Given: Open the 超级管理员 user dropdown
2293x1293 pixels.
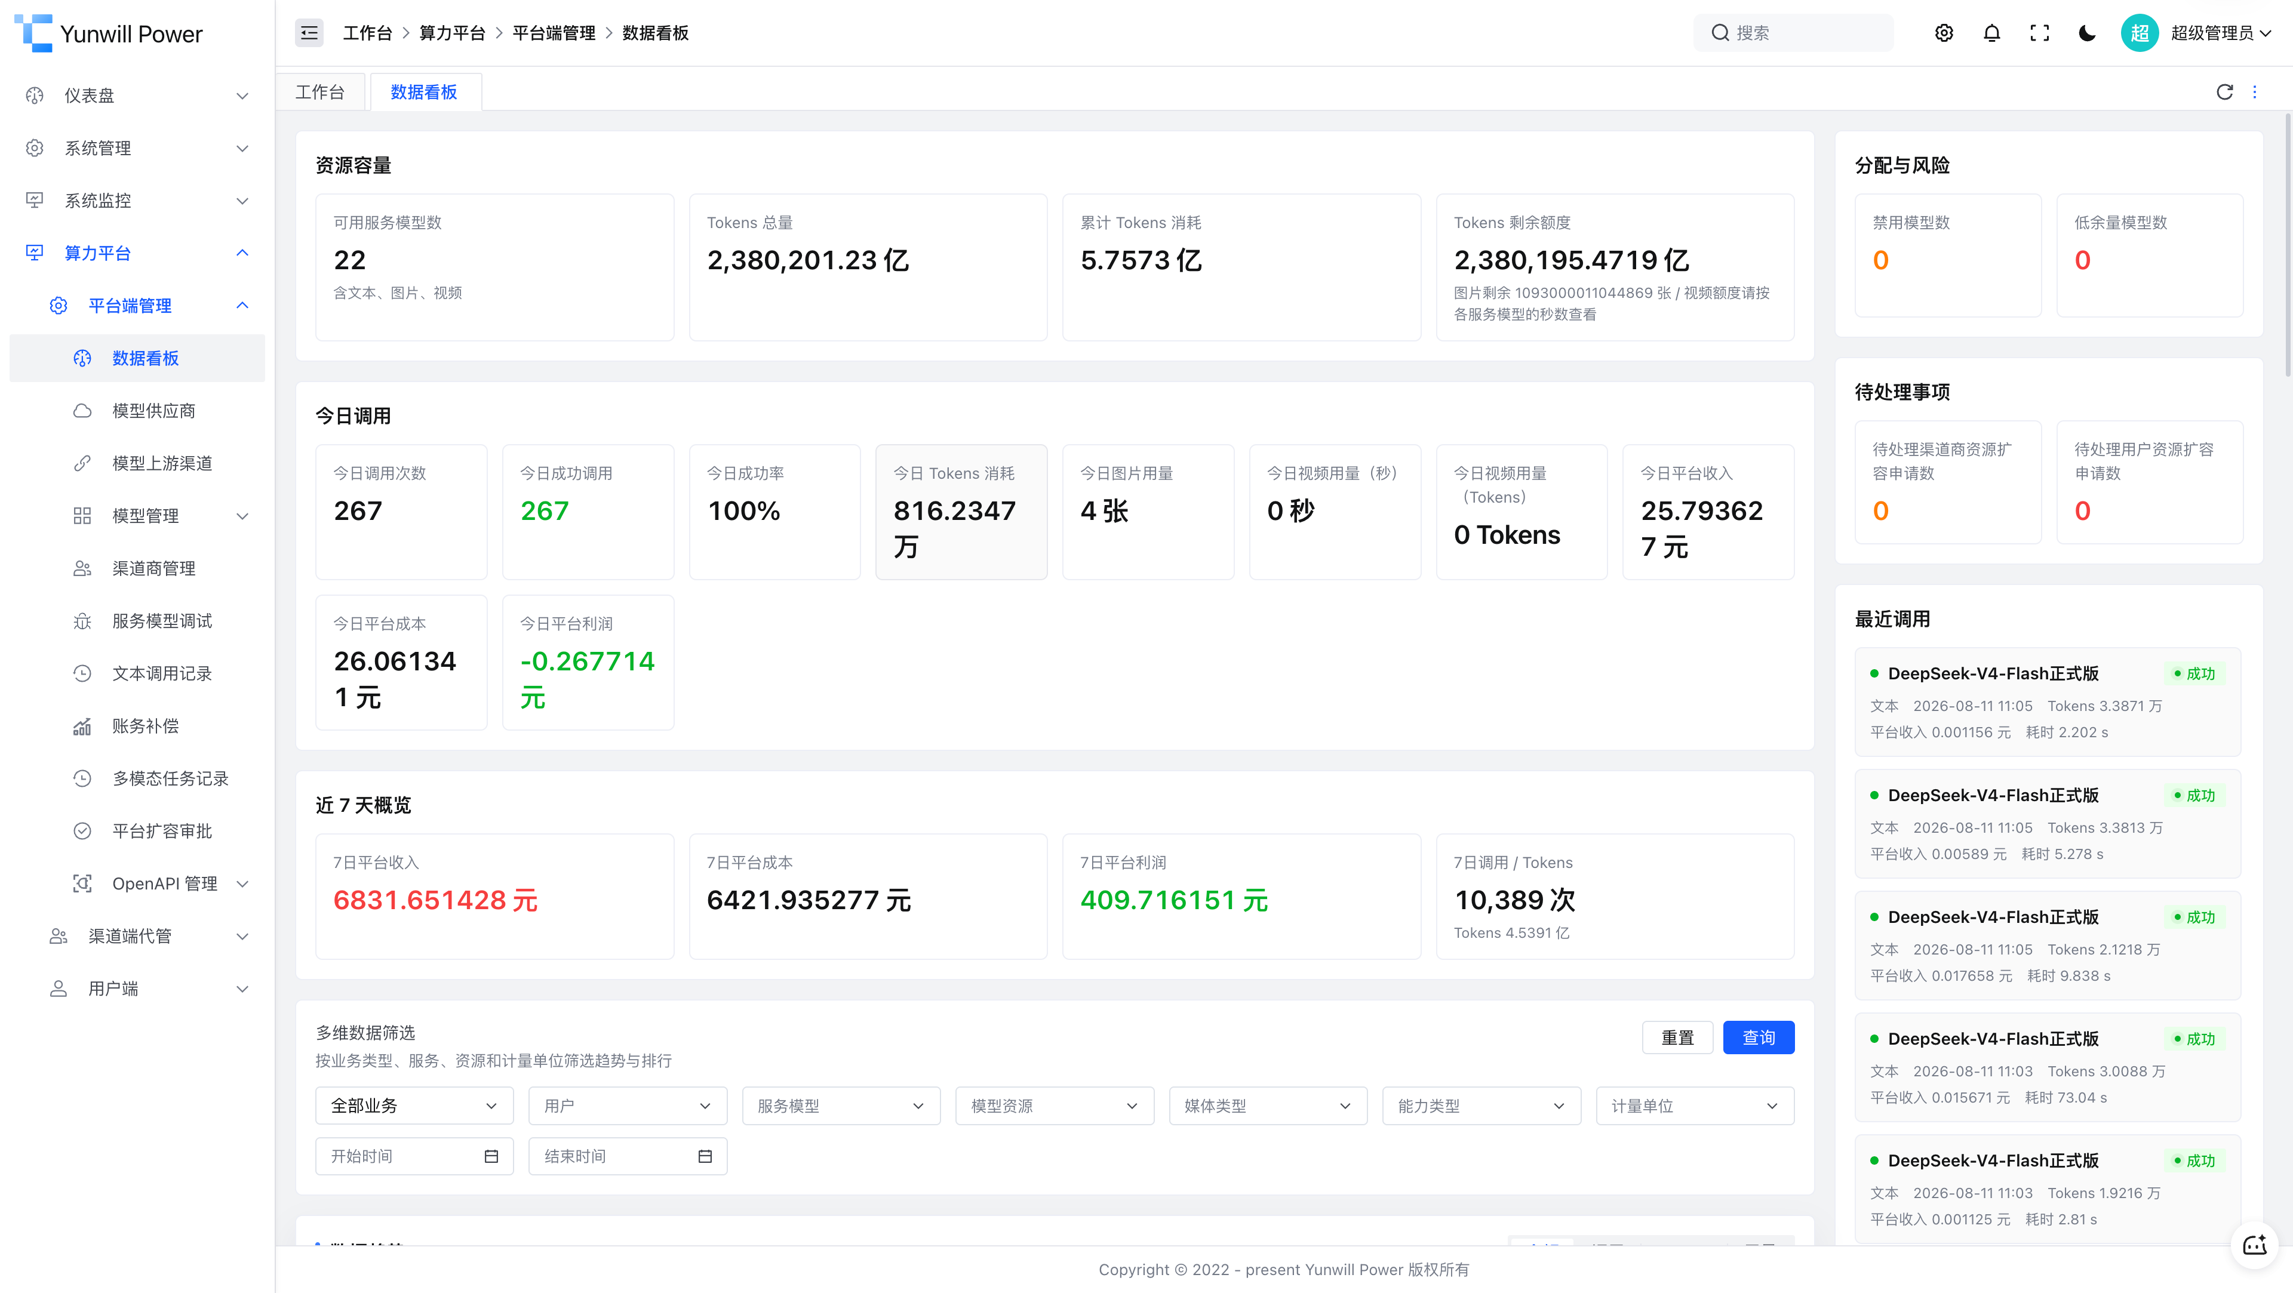Looking at the screenshot, I should 2197,33.
